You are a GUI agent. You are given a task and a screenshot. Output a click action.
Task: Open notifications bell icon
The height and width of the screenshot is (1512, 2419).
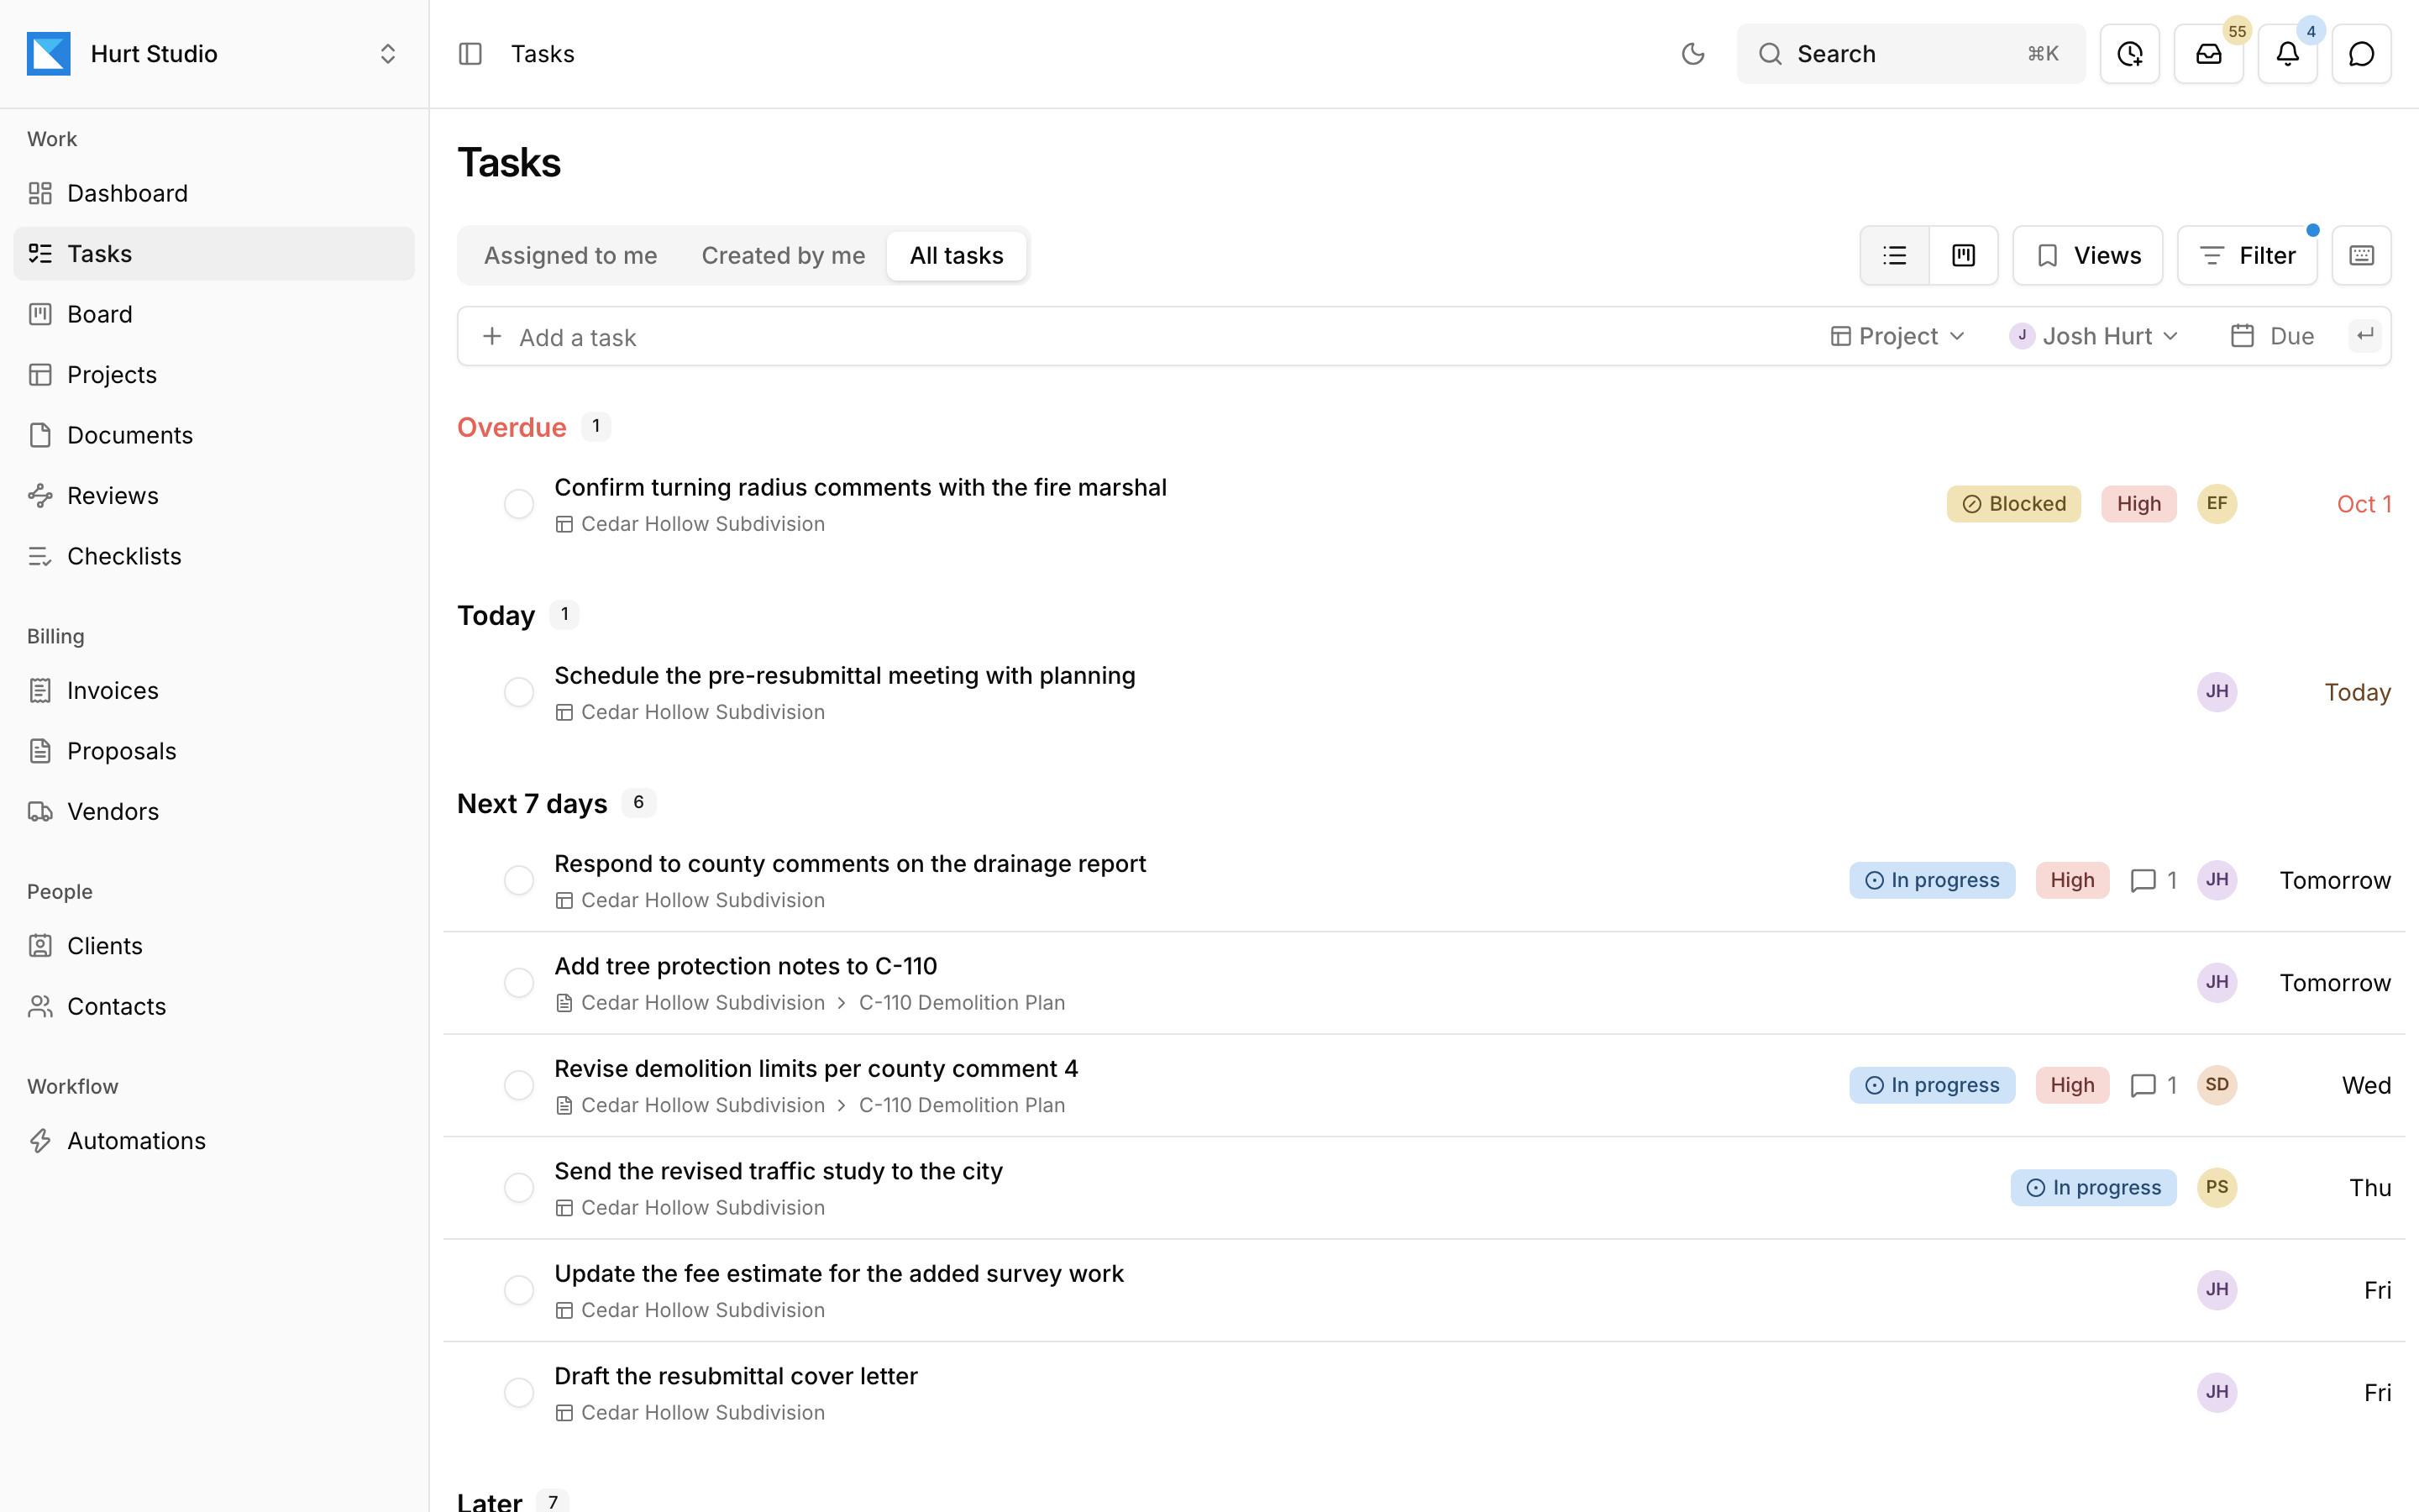tap(2287, 54)
